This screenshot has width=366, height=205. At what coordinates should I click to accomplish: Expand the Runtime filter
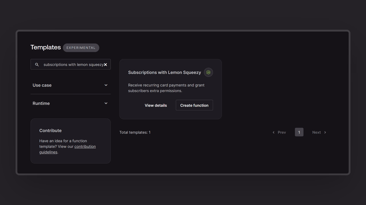click(71, 103)
